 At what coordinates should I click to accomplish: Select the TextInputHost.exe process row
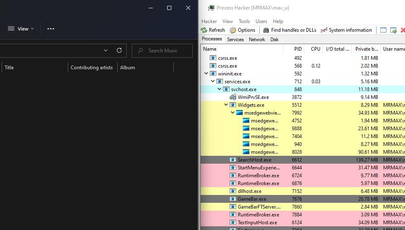303,223
